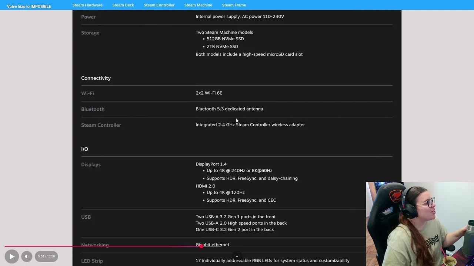The width and height of the screenshot is (474, 266).
Task: Click the 'Steam Controller' spec row label
Action: (101, 125)
